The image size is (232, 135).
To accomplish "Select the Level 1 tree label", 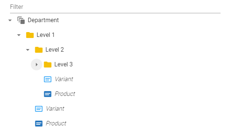I will coord(45,35).
